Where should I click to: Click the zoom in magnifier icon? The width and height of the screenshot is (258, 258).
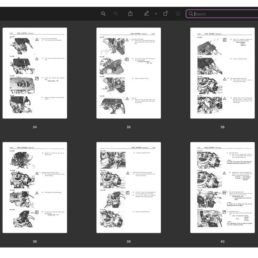coord(116,14)
